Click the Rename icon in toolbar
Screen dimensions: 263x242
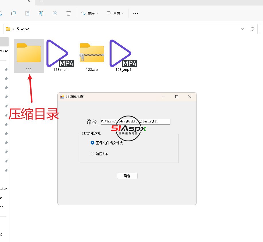pos(41,13)
